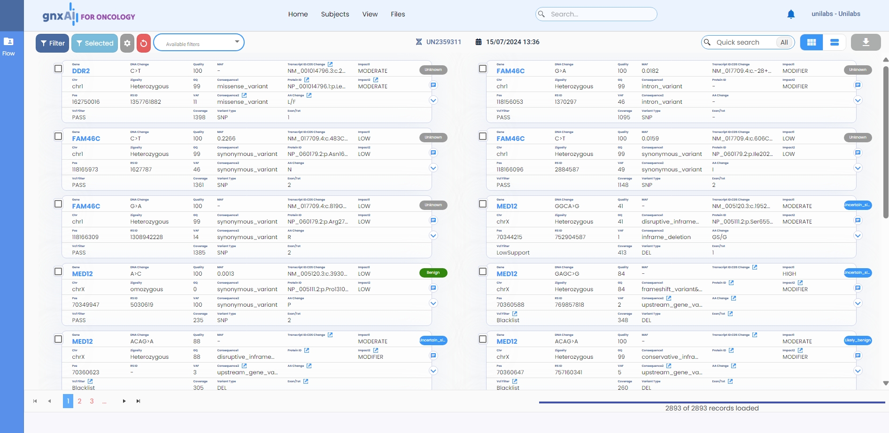The width and height of the screenshot is (889, 433).
Task: Open the Available filters dropdown
Action: [x=199, y=42]
